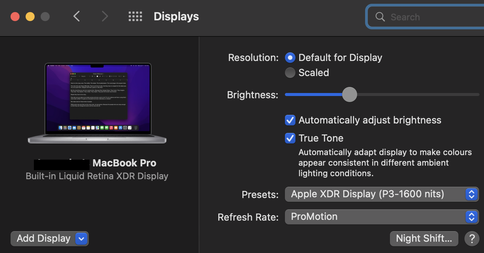This screenshot has width=484, height=253.
Task: Open the Refresh Rate ProMotion dropdown
Action: [x=382, y=217]
